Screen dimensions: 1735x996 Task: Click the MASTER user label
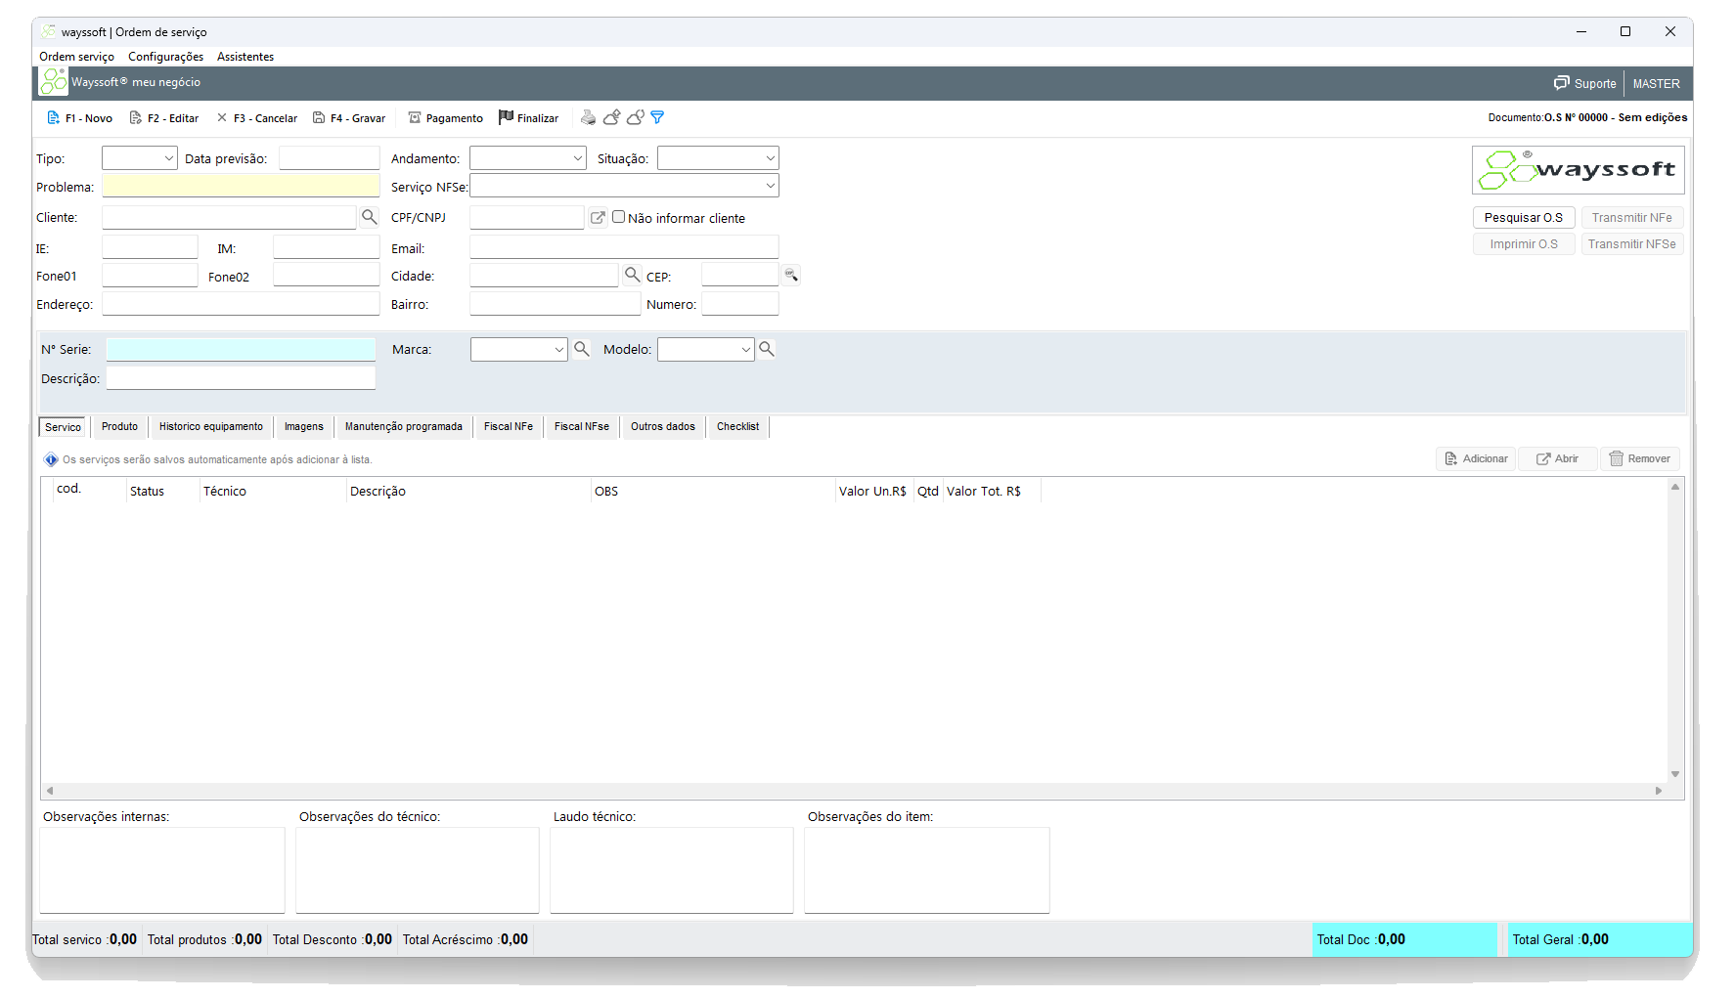[1656, 84]
